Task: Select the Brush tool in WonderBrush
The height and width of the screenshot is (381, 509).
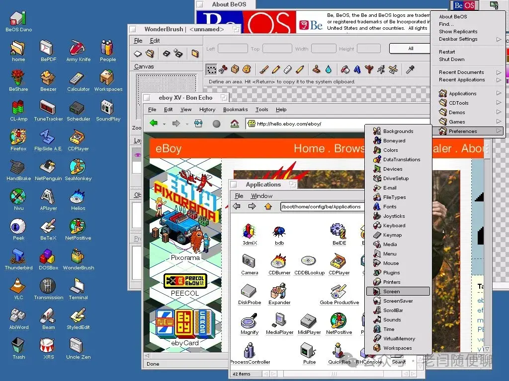Action: pos(264,69)
